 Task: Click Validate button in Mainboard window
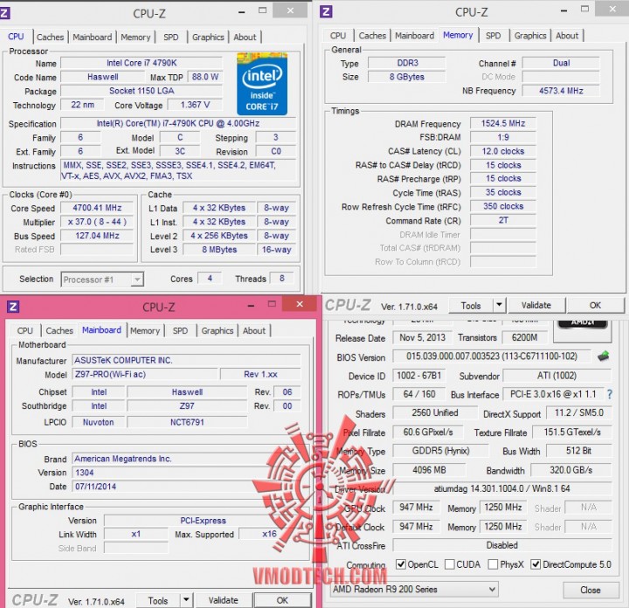pyautogui.click(x=223, y=600)
